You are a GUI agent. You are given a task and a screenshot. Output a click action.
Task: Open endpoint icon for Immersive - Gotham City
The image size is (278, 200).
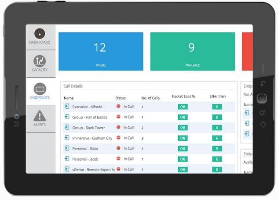click(67, 138)
